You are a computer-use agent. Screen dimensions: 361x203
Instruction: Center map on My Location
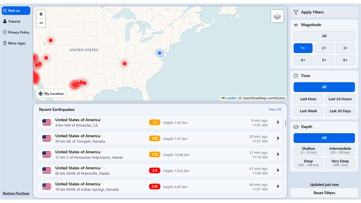51,94
